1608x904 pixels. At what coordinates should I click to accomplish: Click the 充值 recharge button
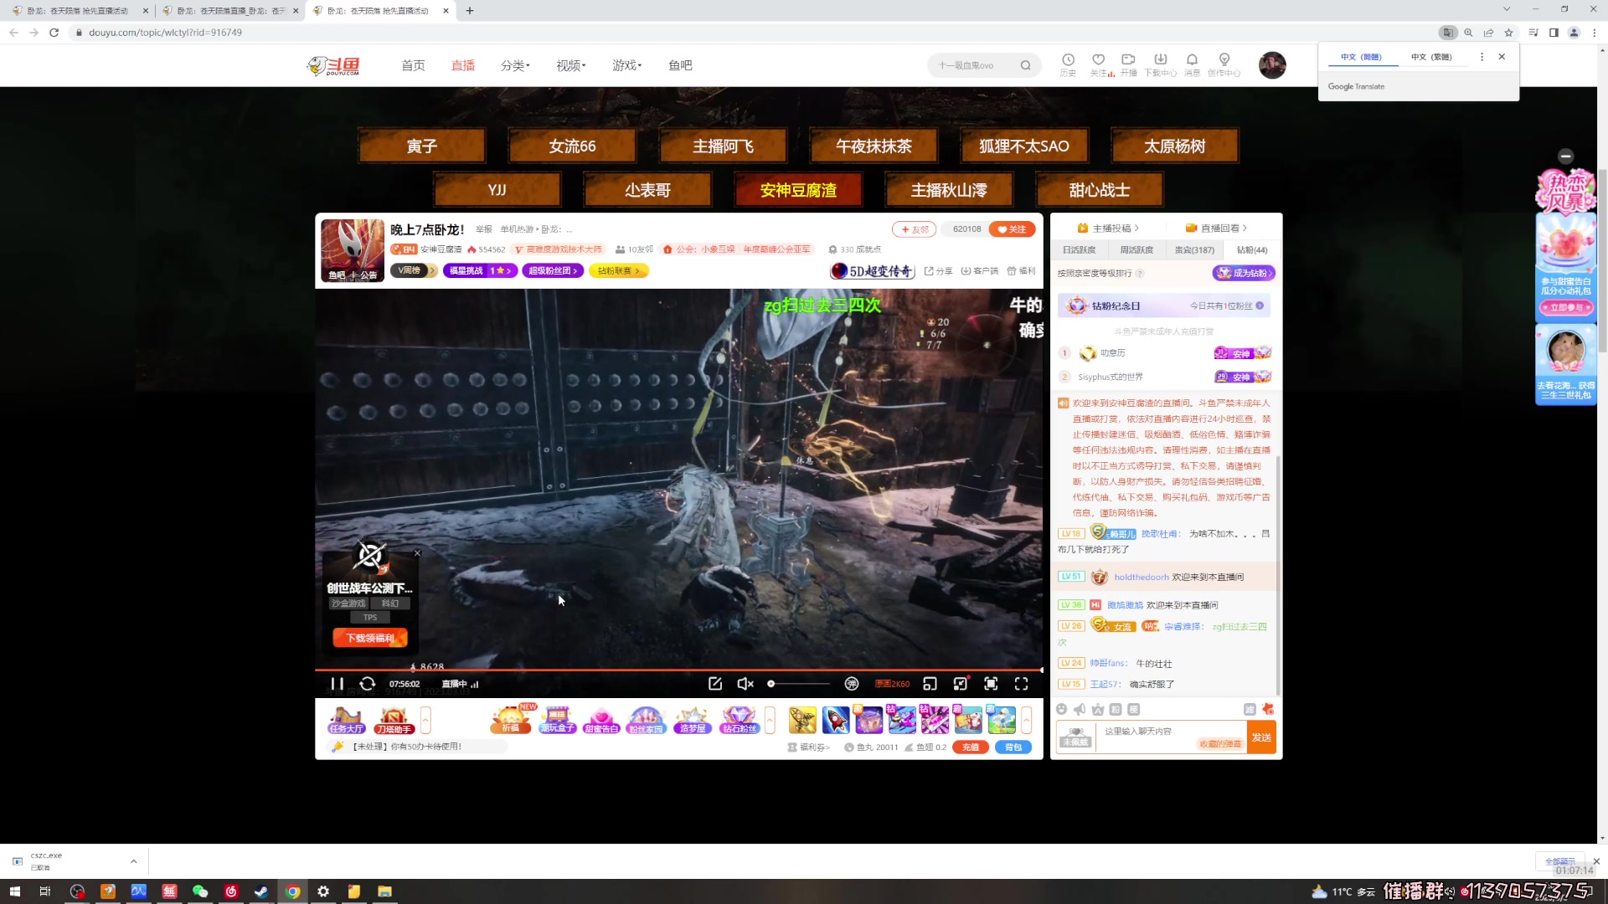[970, 747]
